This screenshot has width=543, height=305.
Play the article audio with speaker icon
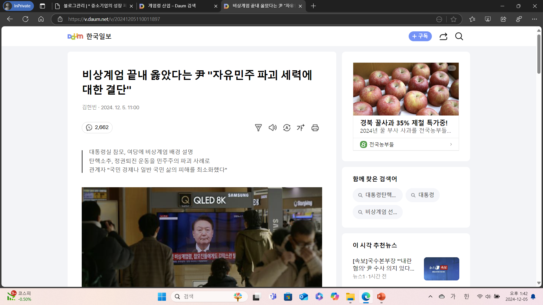point(272,128)
